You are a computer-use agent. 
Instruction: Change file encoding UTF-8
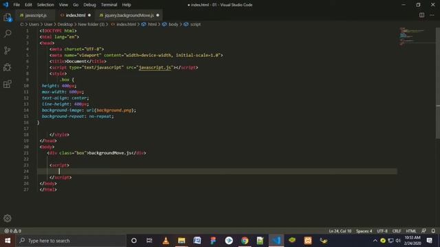[382, 231]
